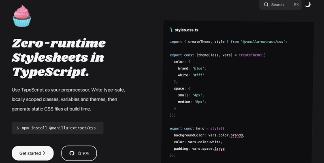Viewport: 324px width, 163px height.
Task: Click the star icon beside 9.7k
Action: [79, 153]
